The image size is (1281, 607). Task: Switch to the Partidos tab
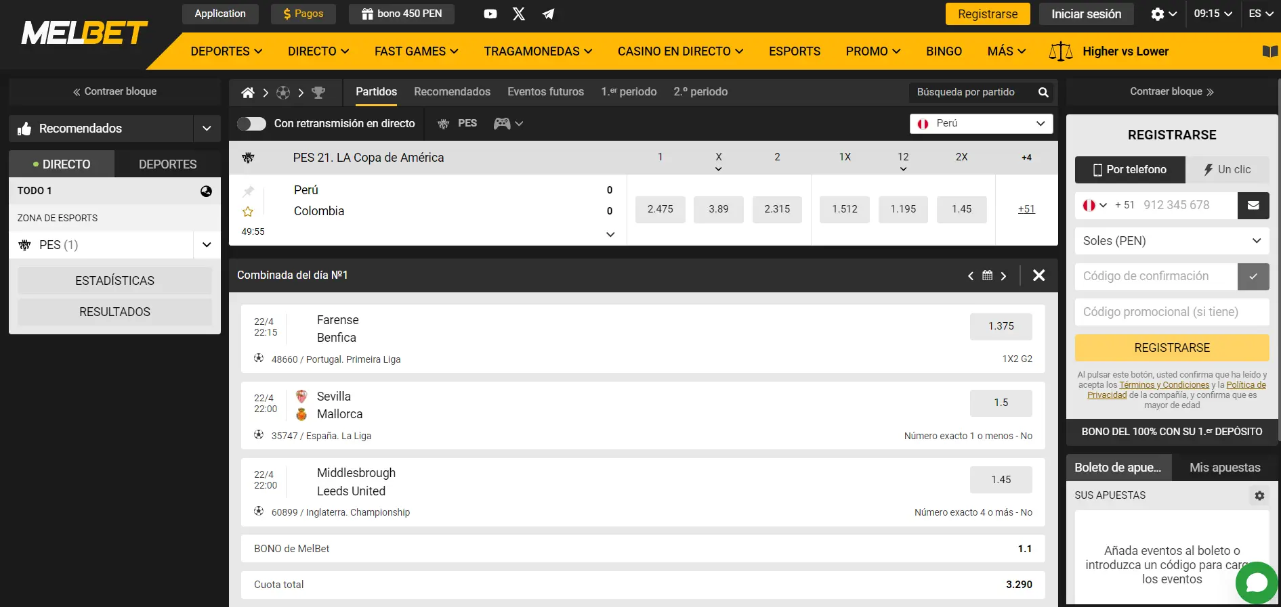(x=376, y=92)
